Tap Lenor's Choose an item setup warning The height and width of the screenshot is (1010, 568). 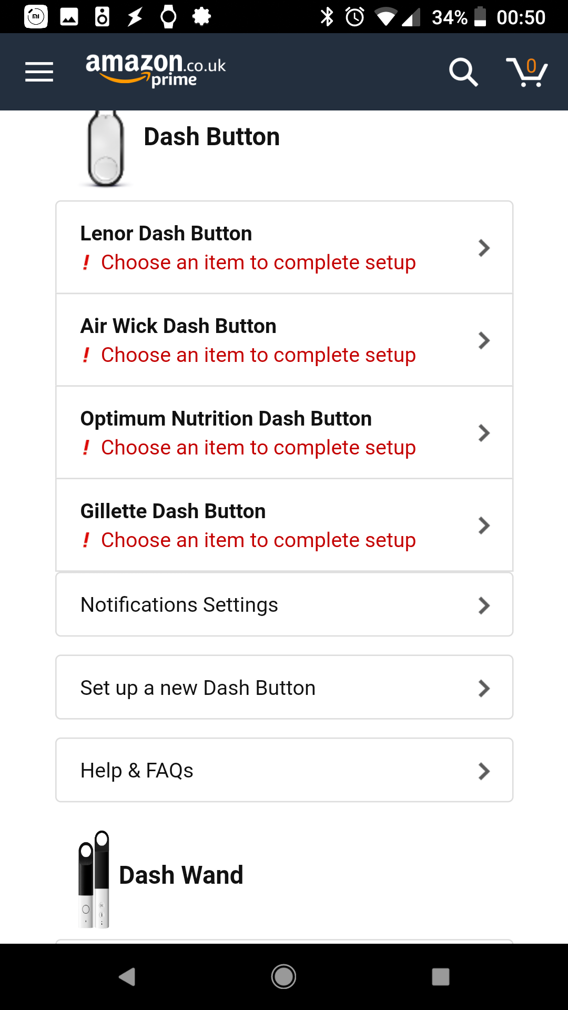(x=258, y=262)
